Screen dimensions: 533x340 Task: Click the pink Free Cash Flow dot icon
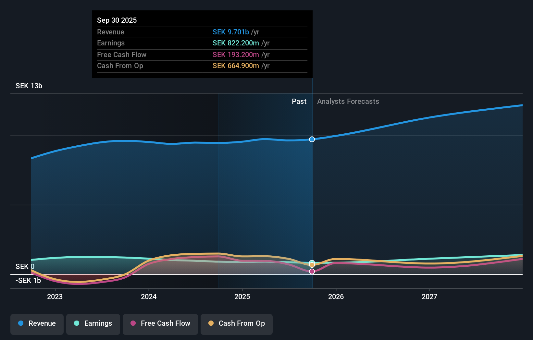133,323
